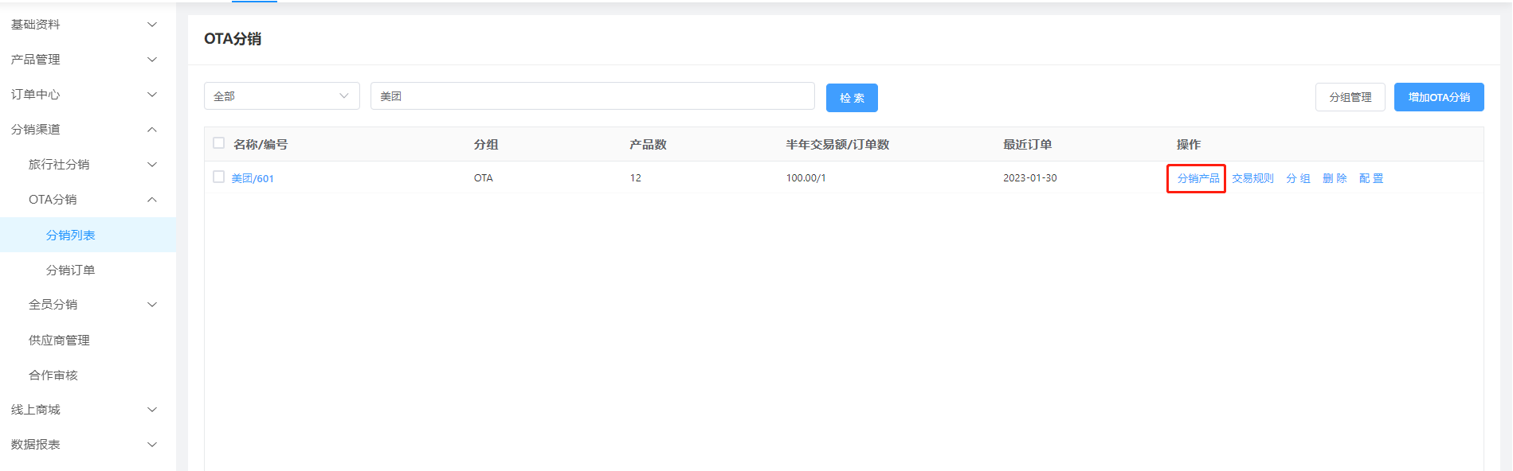Image resolution: width=1513 pixels, height=471 pixels.
Task: Expand the 基础资料 menu chevron
Action: click(x=152, y=25)
